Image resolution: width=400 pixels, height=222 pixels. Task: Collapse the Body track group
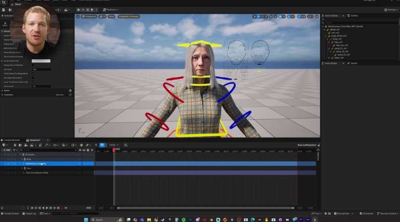22,159
